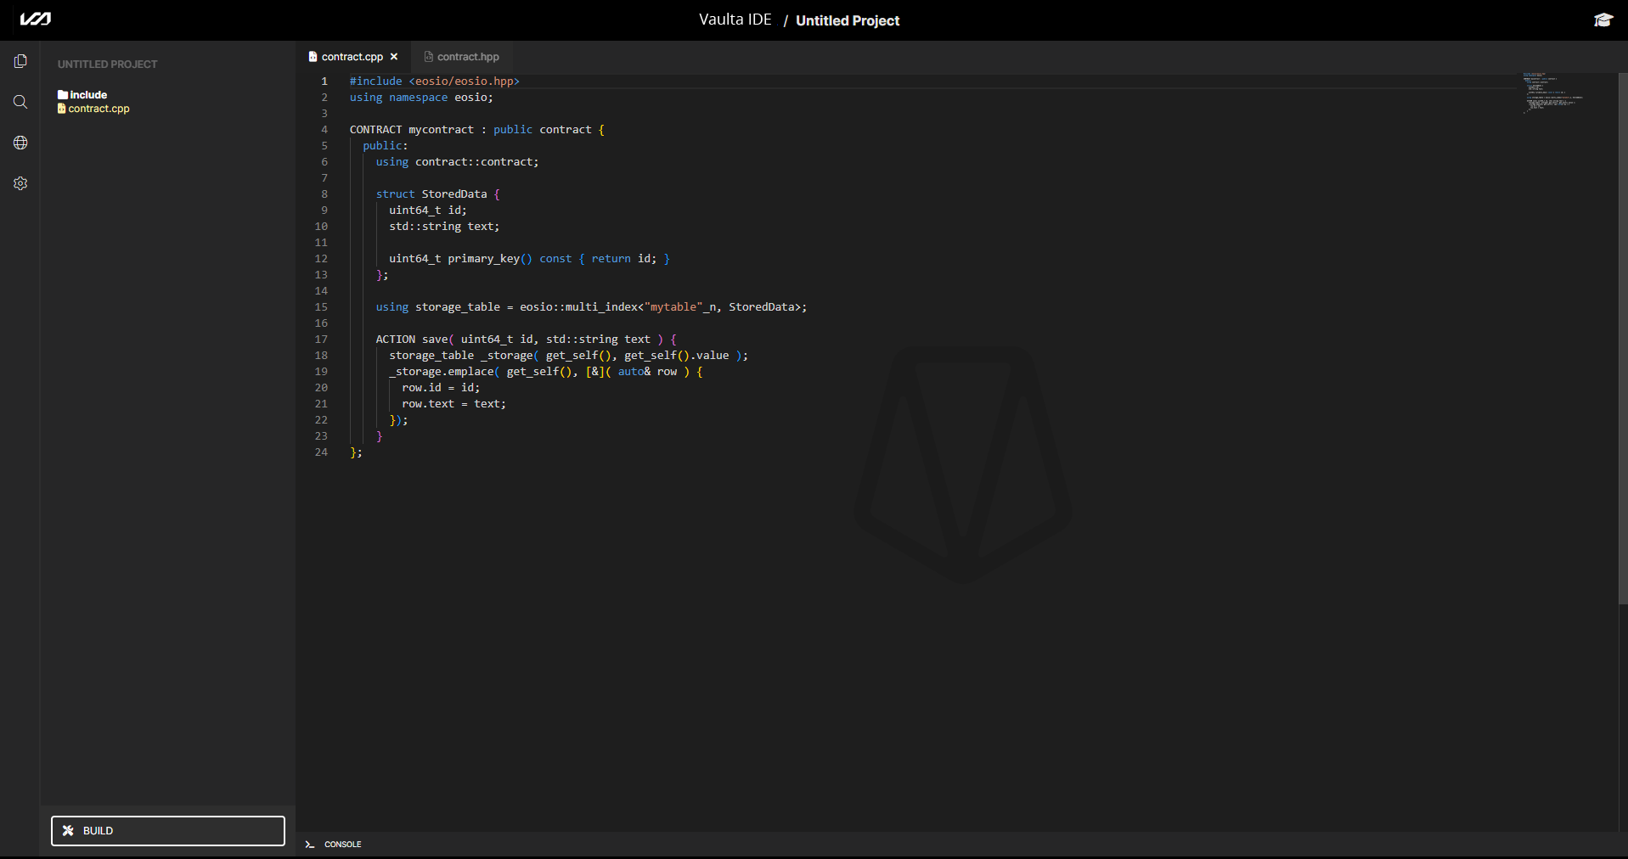Open the network globe icon in sidebar
The height and width of the screenshot is (859, 1628).
20,143
